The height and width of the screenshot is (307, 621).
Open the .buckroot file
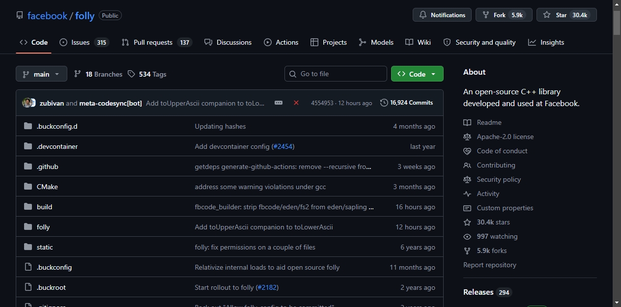click(x=51, y=287)
